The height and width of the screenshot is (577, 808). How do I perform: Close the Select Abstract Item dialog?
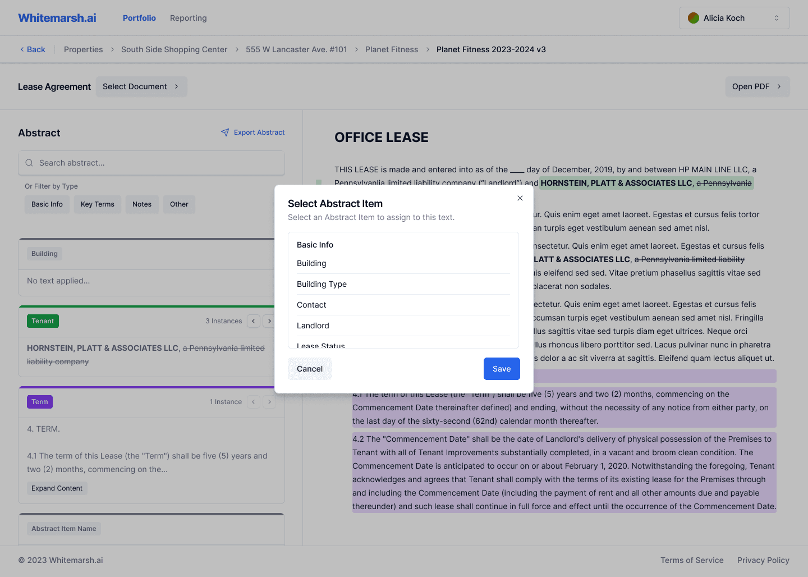pos(520,198)
